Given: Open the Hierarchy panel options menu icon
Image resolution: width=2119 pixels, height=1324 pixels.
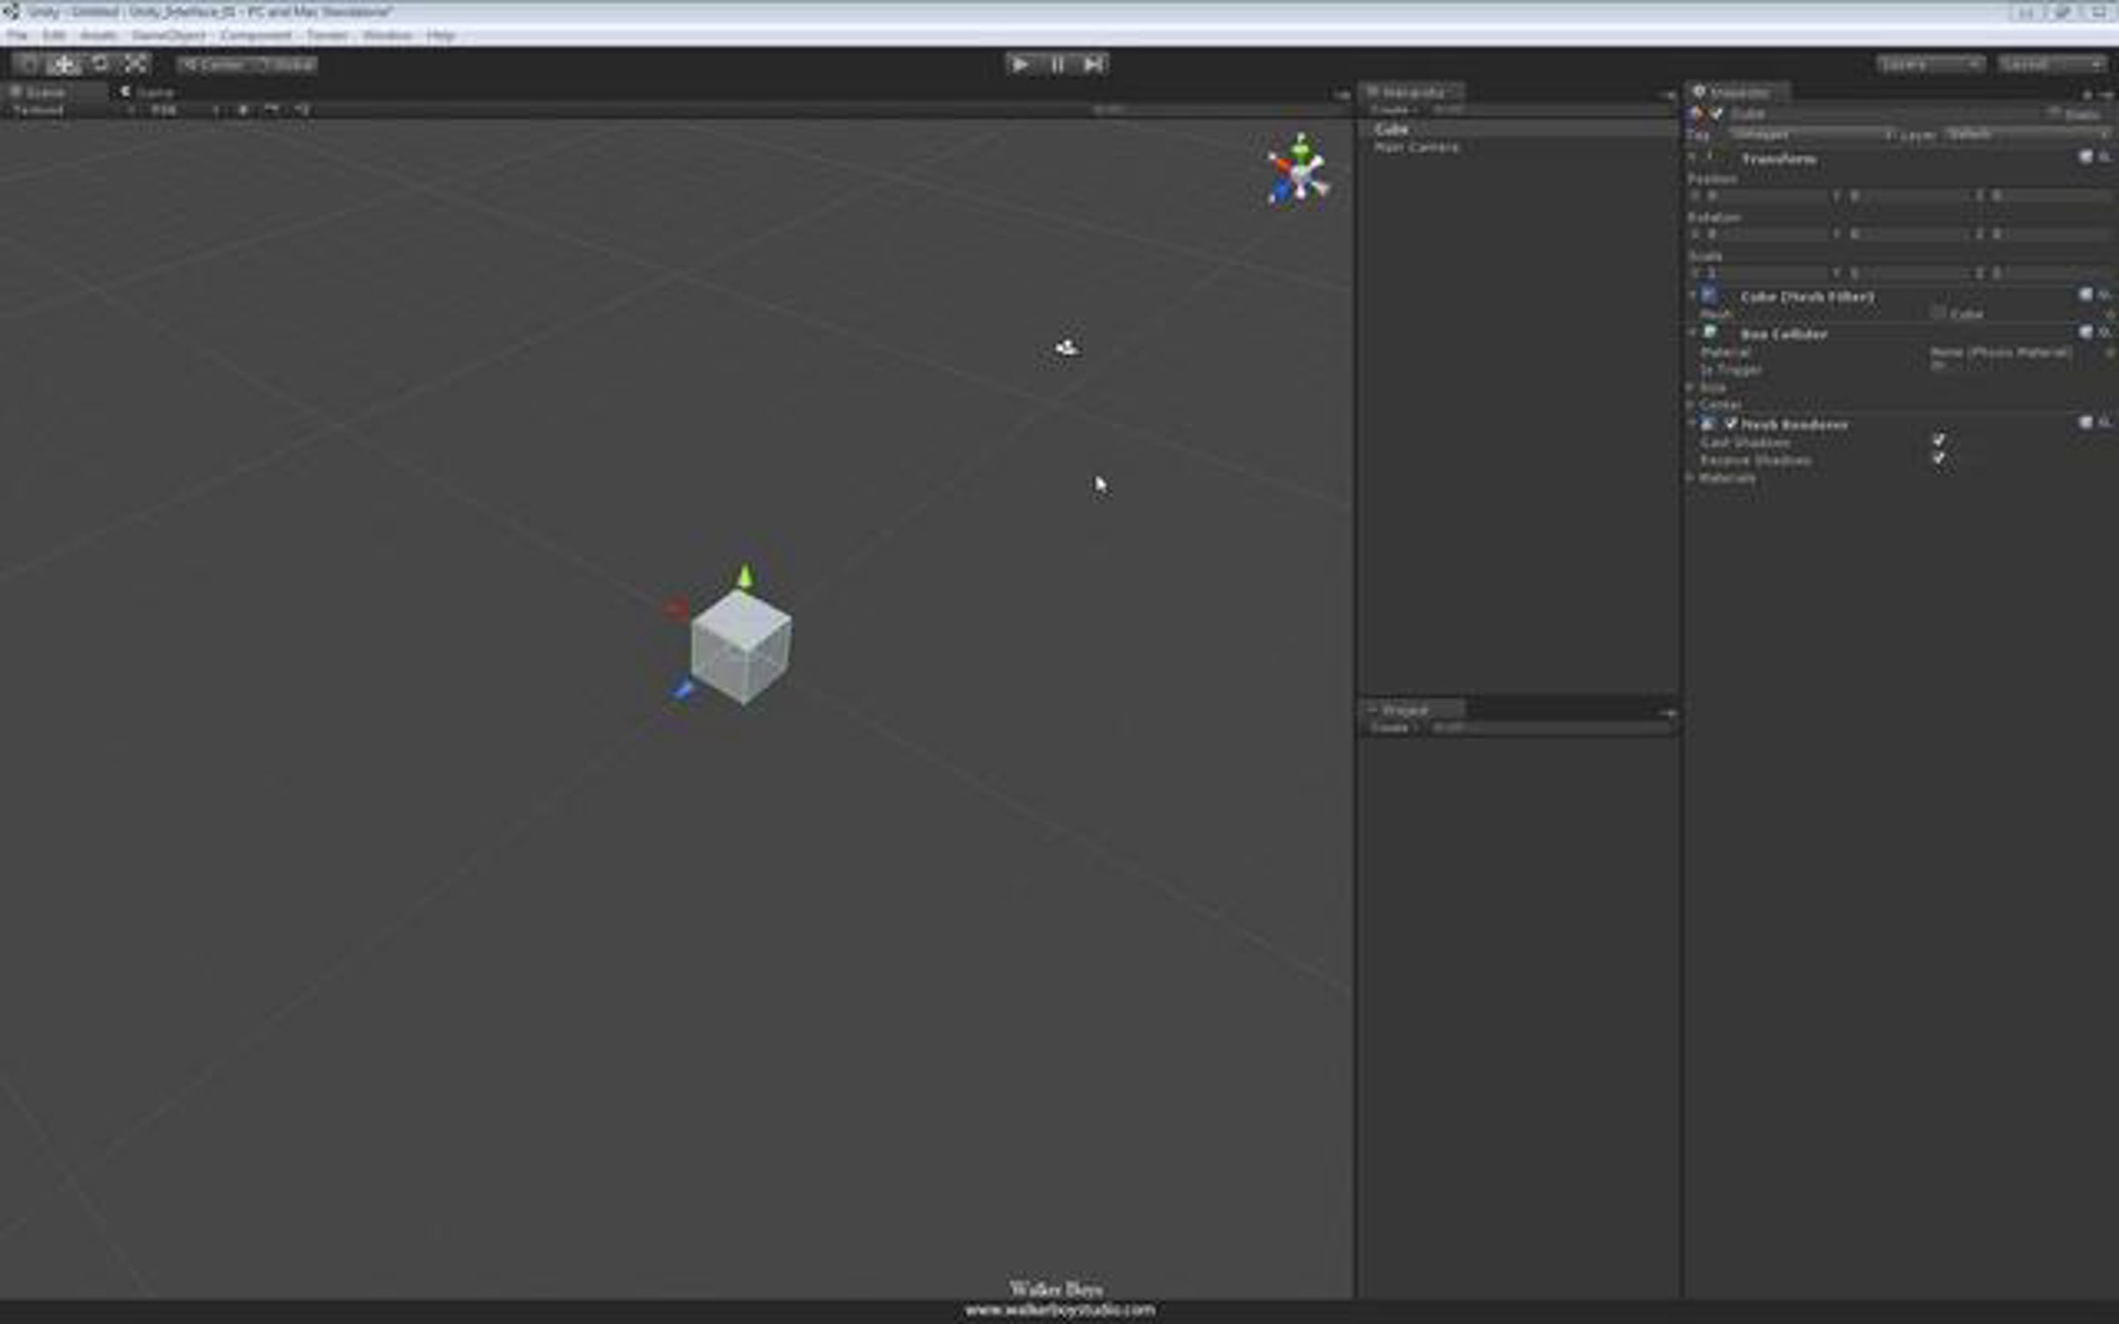Looking at the screenshot, I should coord(1667,94).
